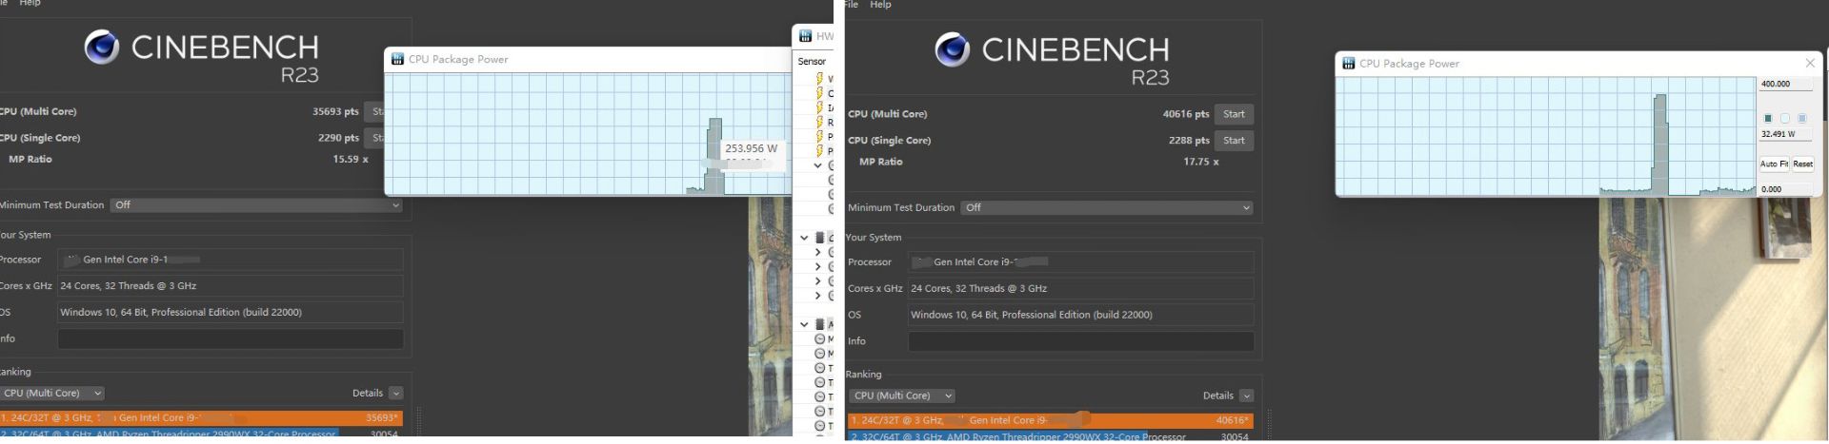Toggle the Details checkbox in left Ranking panel

coord(395,394)
